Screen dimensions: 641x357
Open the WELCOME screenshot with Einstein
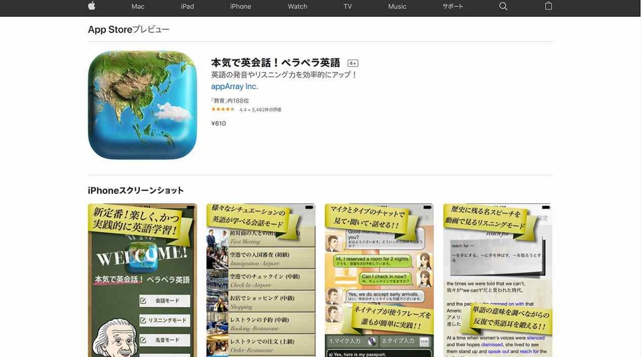[143, 280]
